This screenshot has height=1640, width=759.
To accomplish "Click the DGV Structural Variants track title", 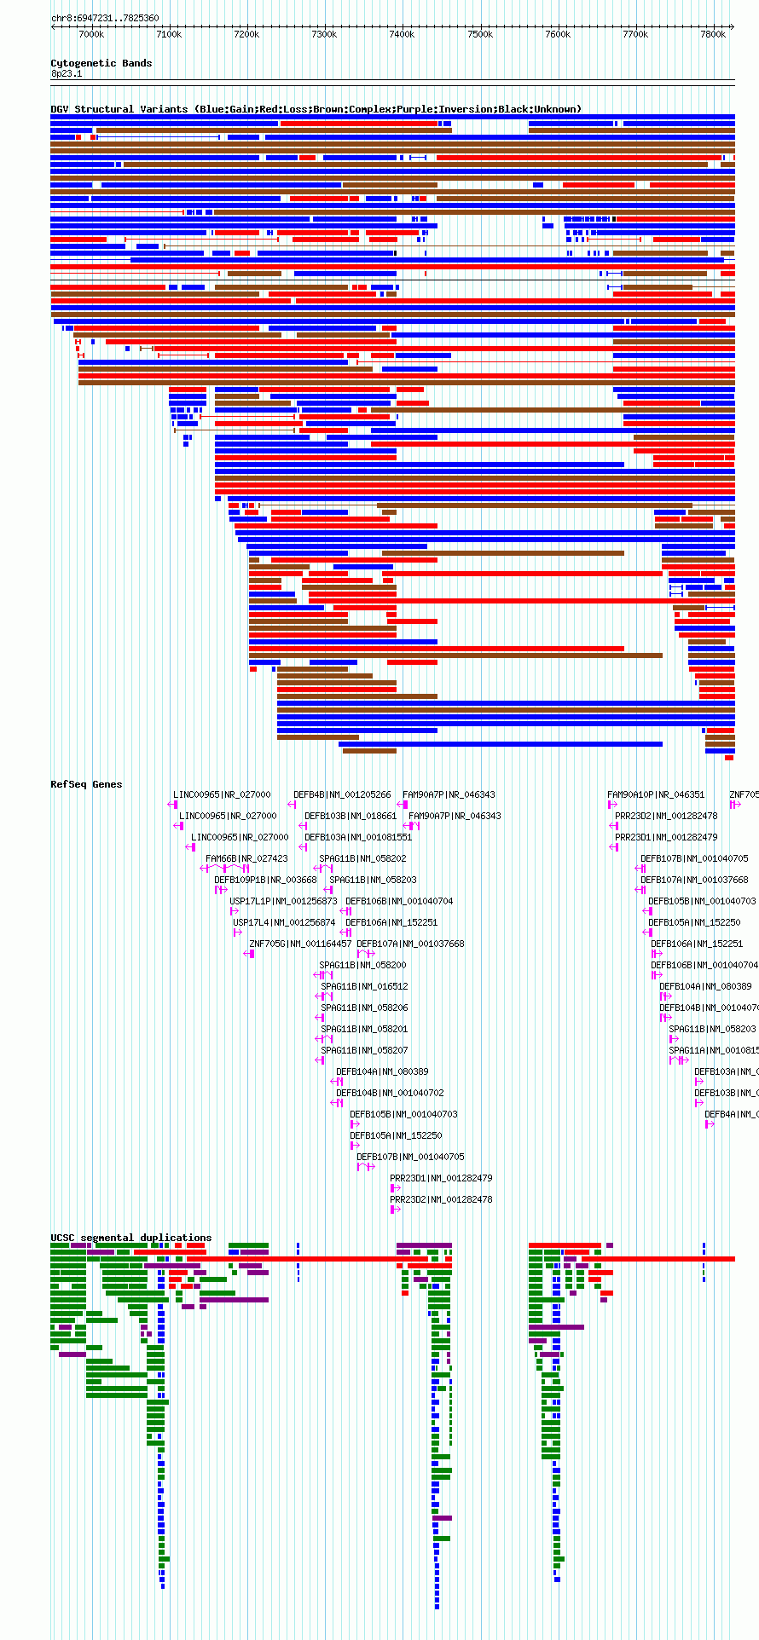I will 316,109.
